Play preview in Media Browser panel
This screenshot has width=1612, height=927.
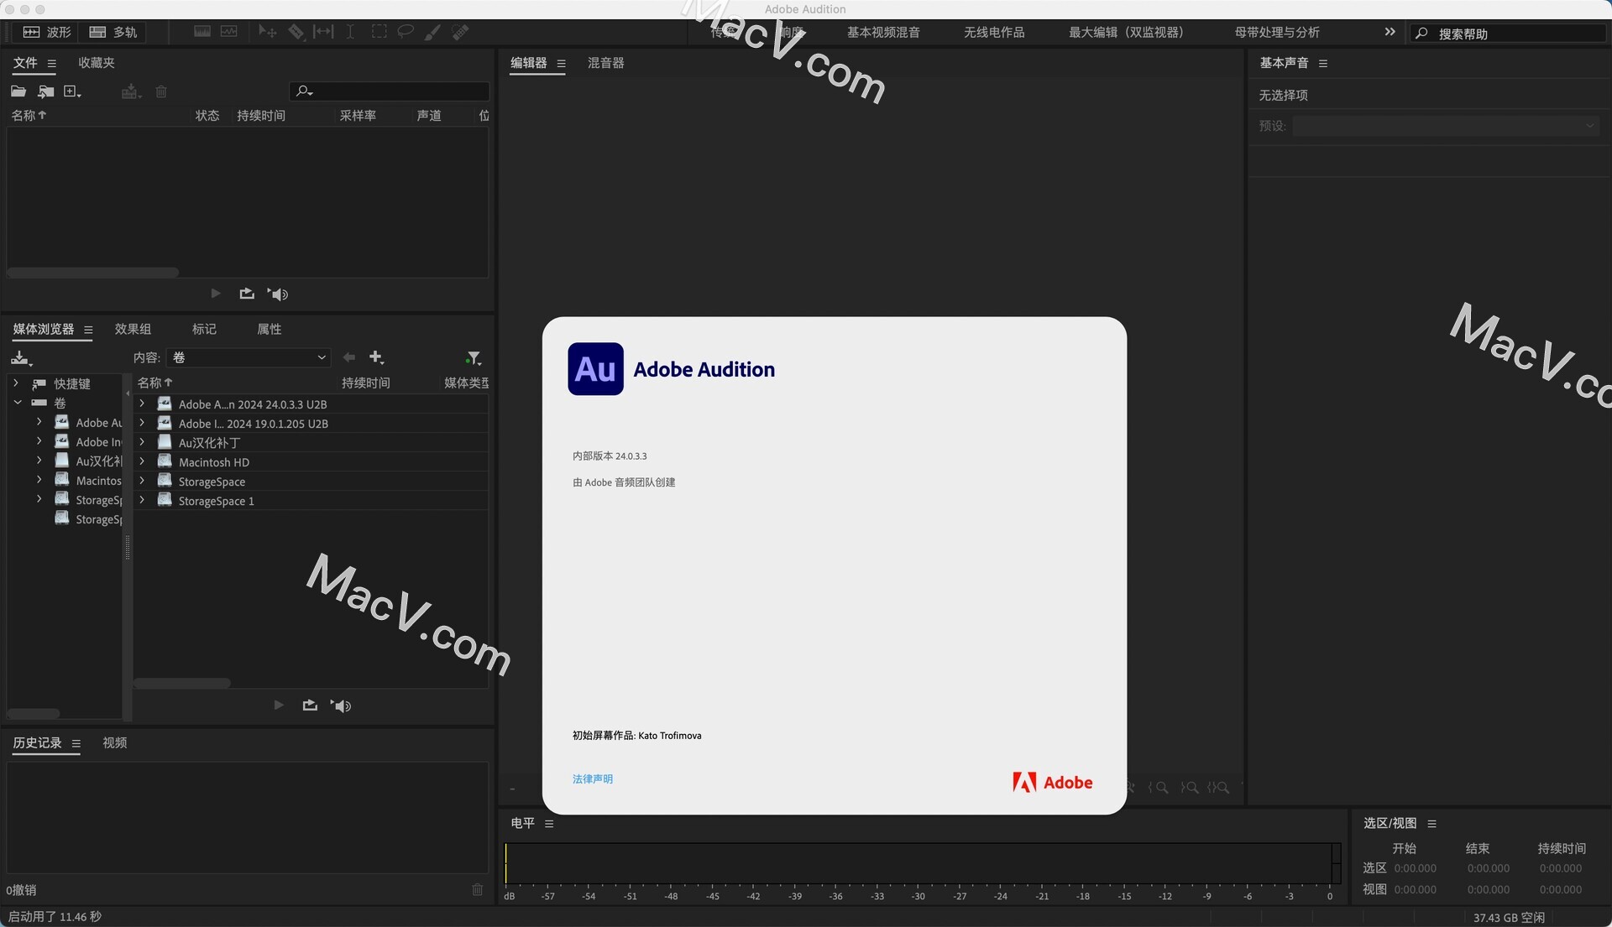pos(279,706)
